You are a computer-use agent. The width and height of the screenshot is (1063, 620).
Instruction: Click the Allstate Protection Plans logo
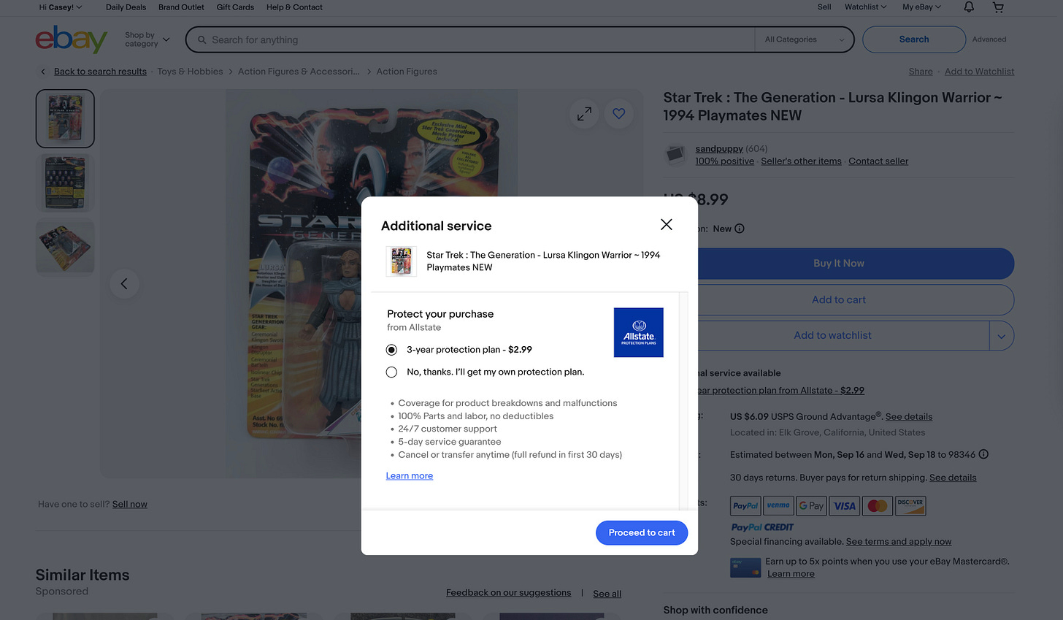point(638,332)
